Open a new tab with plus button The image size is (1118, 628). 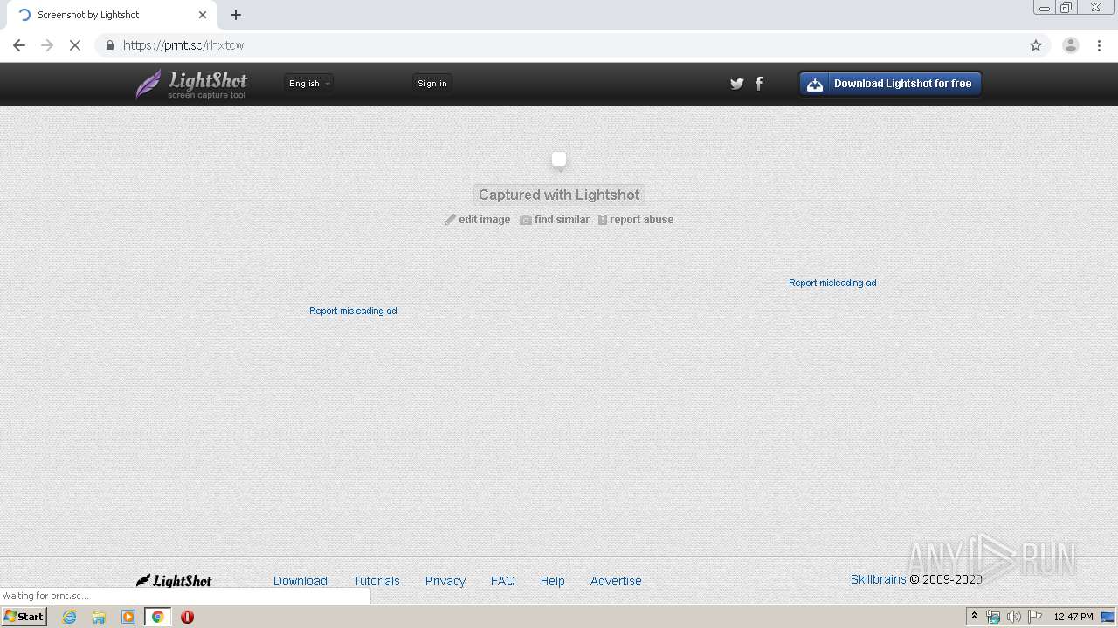[x=236, y=15]
